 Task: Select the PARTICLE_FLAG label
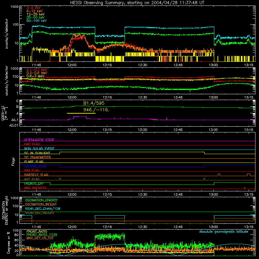[x=36, y=175]
